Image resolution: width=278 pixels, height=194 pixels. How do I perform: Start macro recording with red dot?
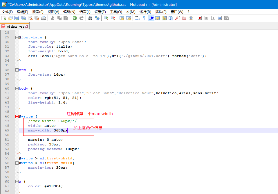tap(200, 18)
